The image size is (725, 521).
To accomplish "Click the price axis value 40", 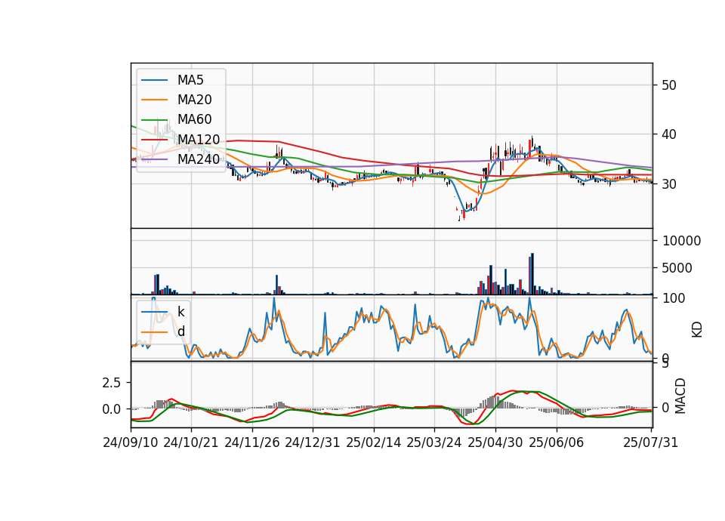I will tap(669, 134).
